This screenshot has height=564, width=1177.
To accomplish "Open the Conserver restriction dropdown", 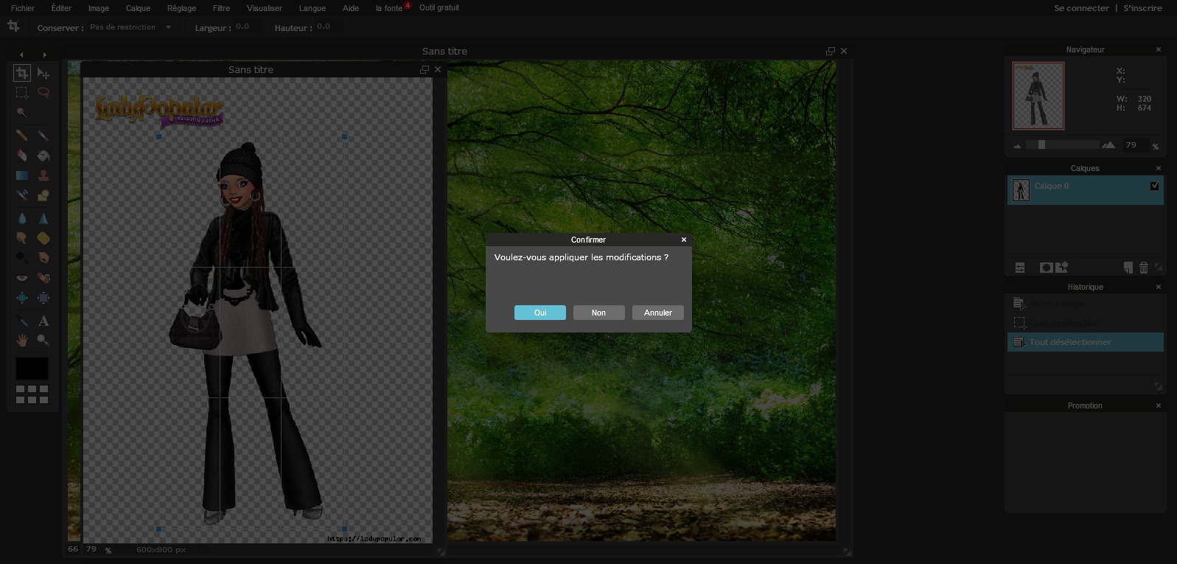I will point(168,27).
